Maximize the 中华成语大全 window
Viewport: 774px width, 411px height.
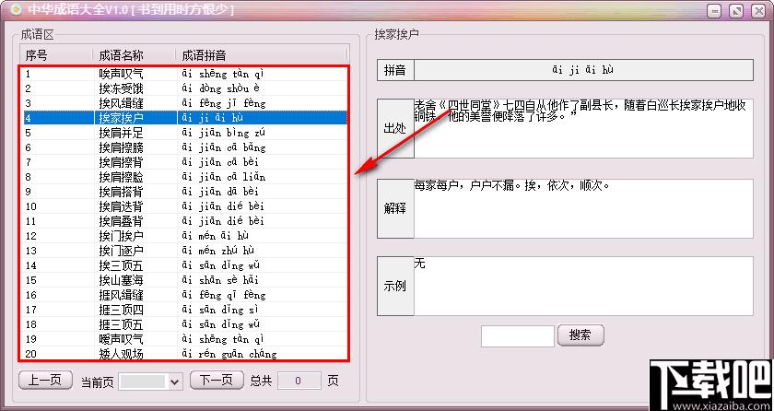click(x=736, y=11)
